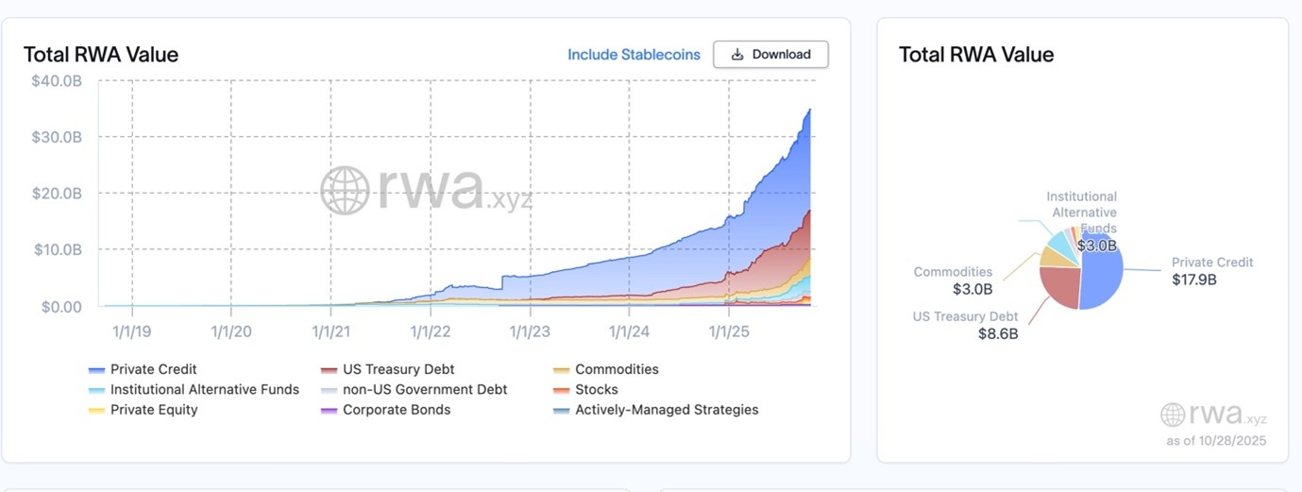This screenshot has height=492, width=1302.
Task: Click the rwa.xyz globe watermark in chart
Action: click(344, 190)
